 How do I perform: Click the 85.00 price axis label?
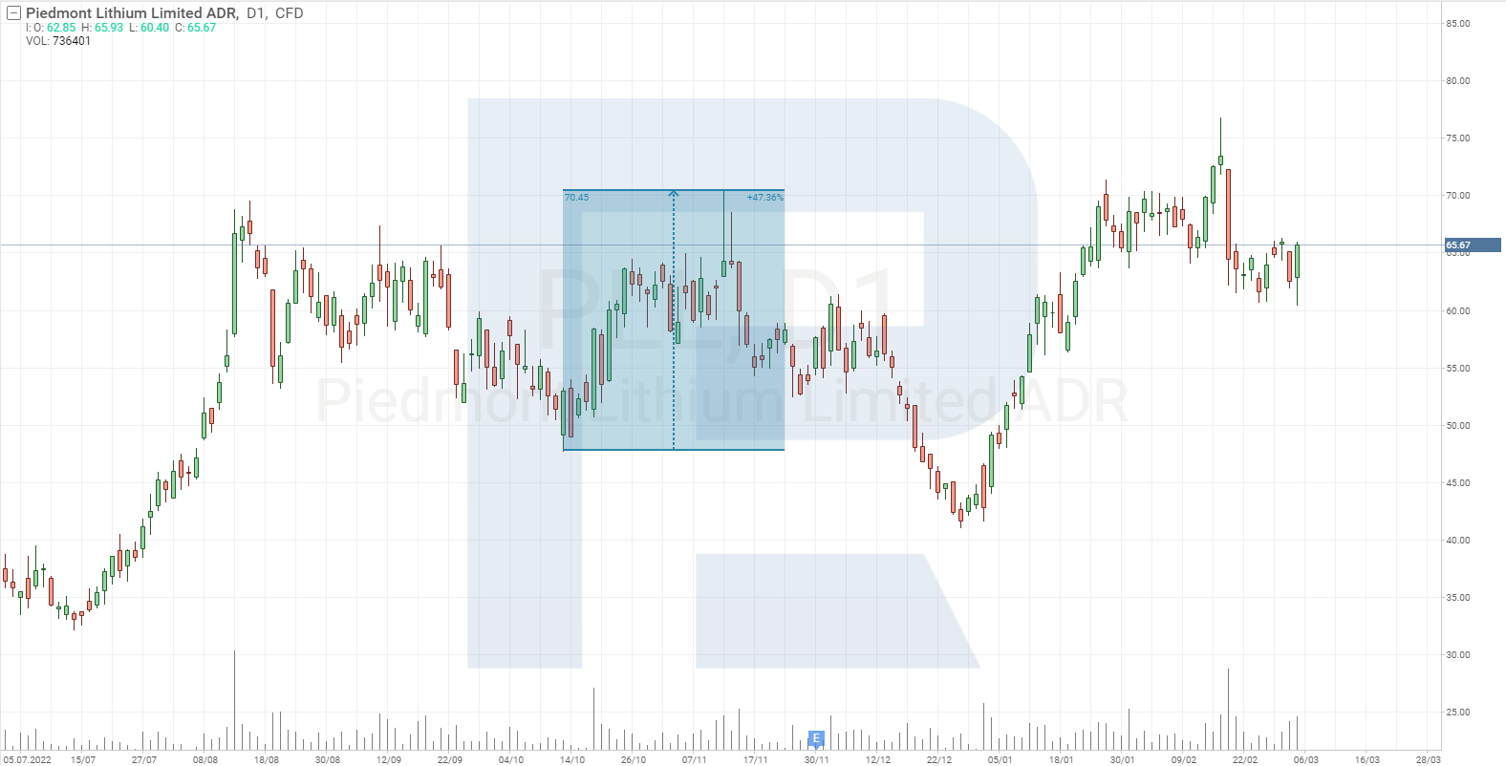1458,24
